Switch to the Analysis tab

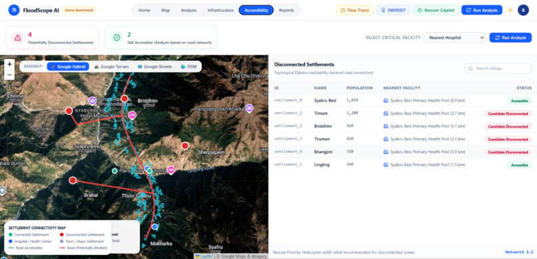[x=189, y=10]
